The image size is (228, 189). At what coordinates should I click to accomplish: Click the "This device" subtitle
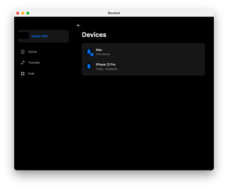(x=103, y=54)
